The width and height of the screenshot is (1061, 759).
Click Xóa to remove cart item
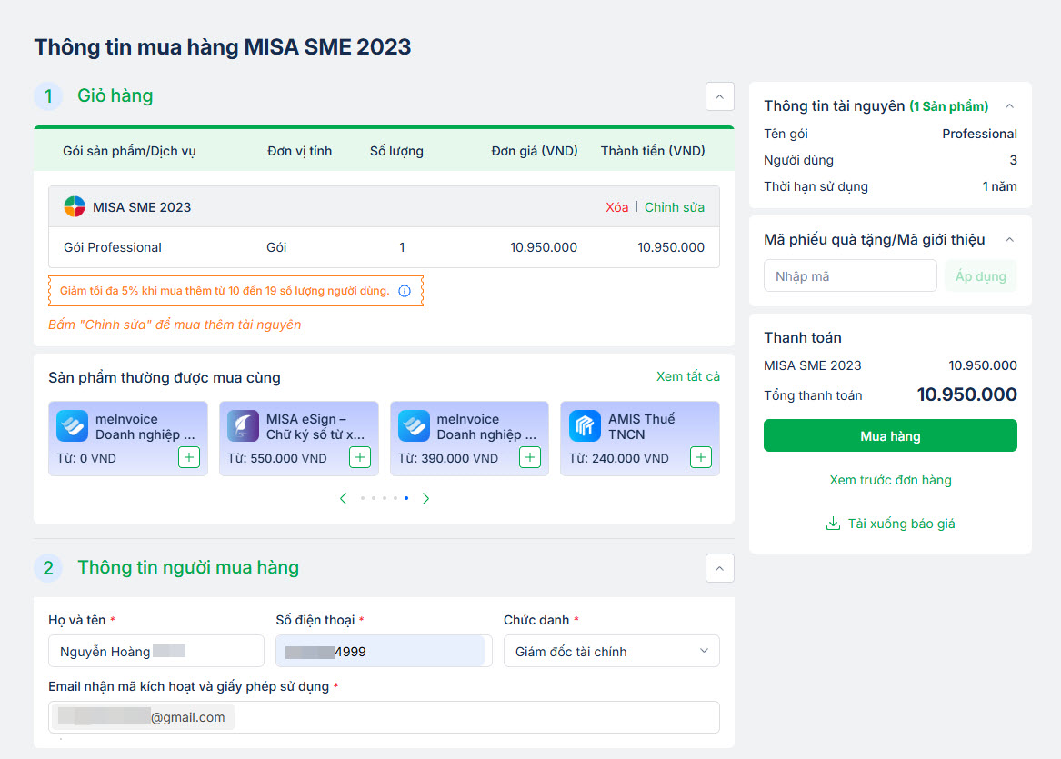pos(616,207)
